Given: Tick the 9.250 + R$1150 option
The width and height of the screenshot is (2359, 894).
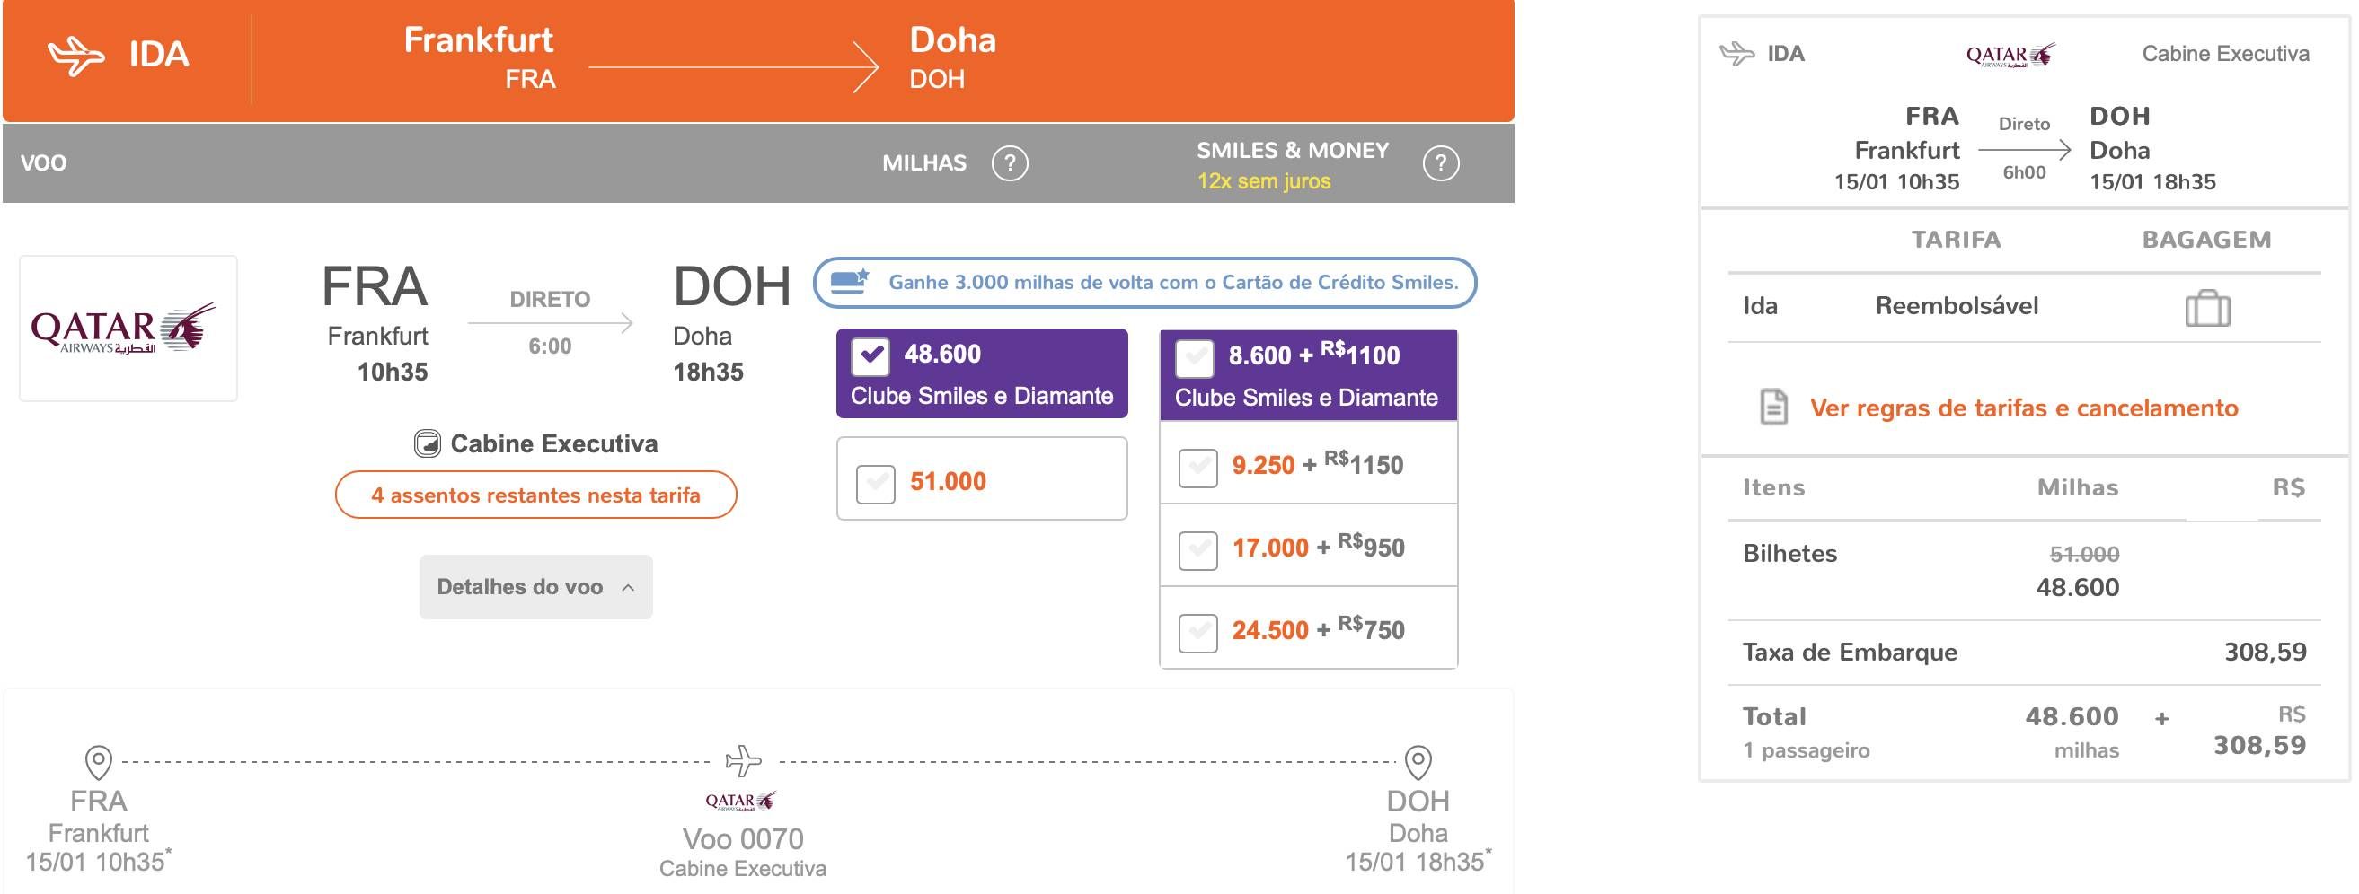Looking at the screenshot, I should coord(1197,468).
